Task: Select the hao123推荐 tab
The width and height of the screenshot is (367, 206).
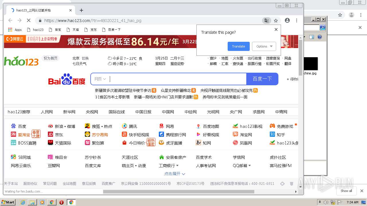Action: tap(19, 112)
